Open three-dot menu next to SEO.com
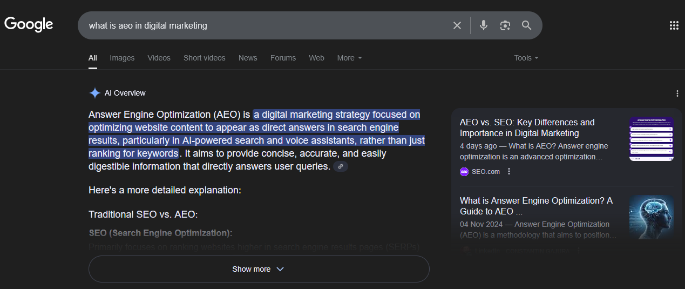 tap(508, 172)
